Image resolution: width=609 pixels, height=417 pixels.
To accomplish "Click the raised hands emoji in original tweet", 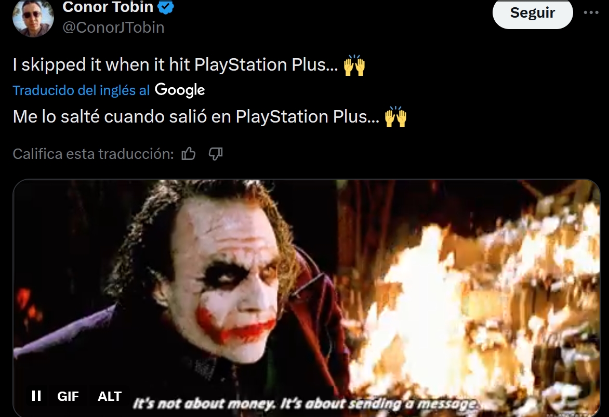I will coord(354,65).
